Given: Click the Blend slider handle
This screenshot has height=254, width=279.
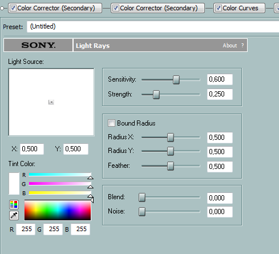Looking at the screenshot, I should [x=142, y=197].
